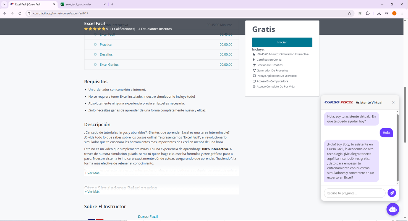408x221 pixels.
Task: Click the 'Hola' user chat bubble
Action: coord(386,133)
